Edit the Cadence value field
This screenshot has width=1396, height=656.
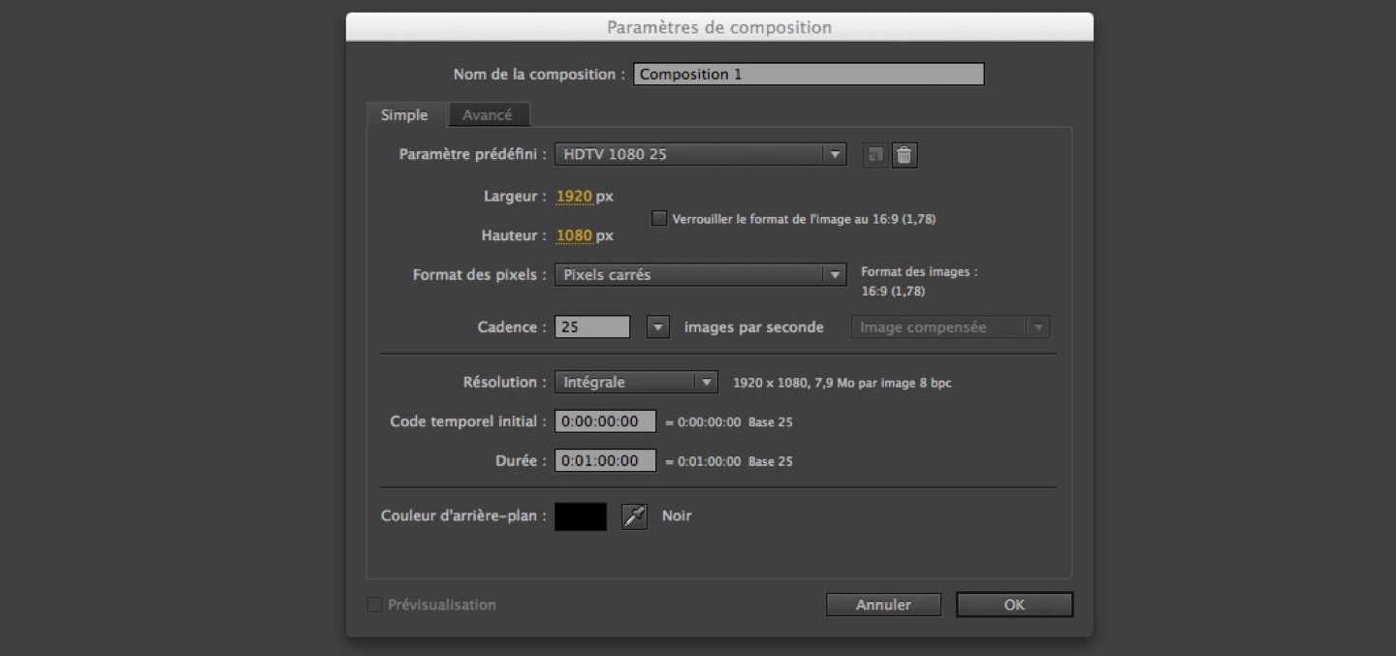[591, 327]
